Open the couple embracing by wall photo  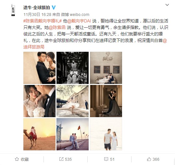pos(39,68)
